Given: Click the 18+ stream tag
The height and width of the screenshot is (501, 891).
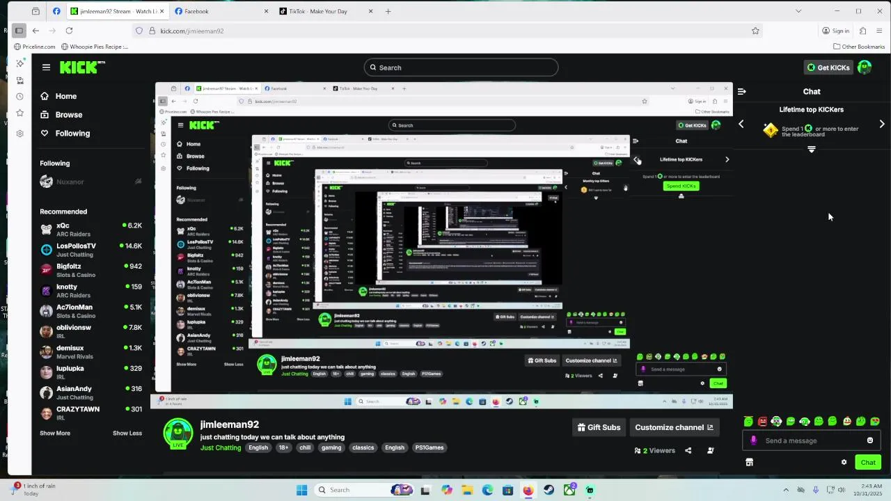Looking at the screenshot, I should tap(283, 447).
